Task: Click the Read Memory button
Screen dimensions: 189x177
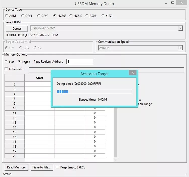Action: coord(16,167)
